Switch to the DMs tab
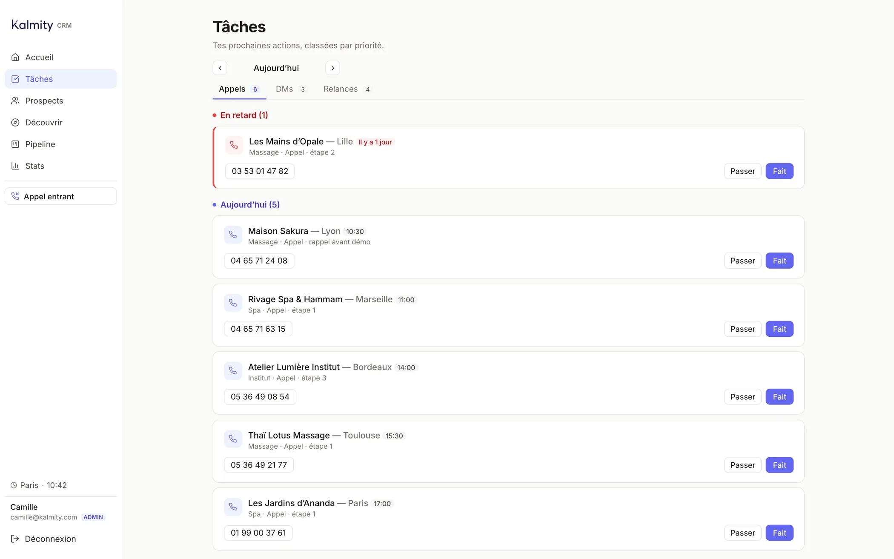 [x=290, y=89]
